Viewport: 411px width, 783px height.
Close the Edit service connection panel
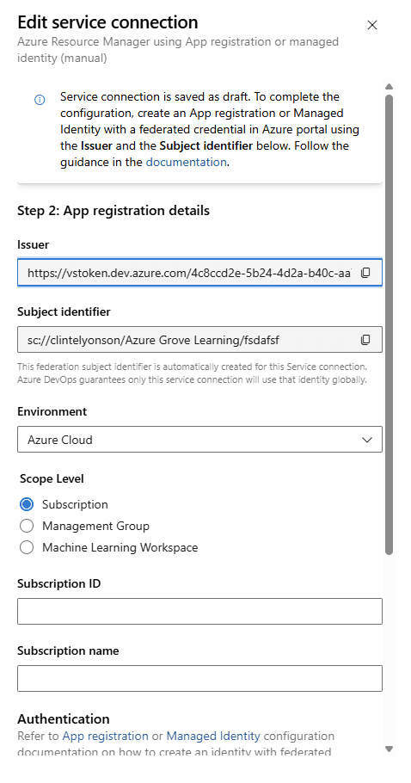pos(372,25)
